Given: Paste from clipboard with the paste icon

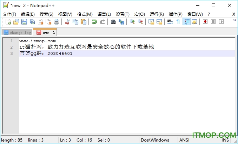Looking at the screenshot, I should (83, 22).
